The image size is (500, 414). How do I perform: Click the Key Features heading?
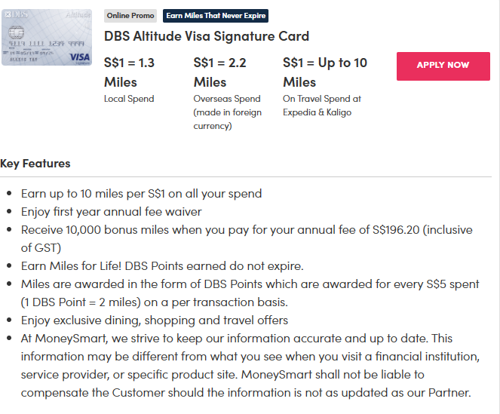35,164
